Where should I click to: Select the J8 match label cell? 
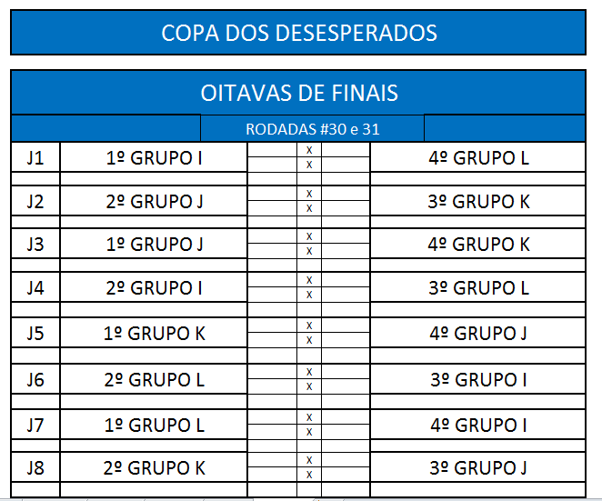coord(35,467)
